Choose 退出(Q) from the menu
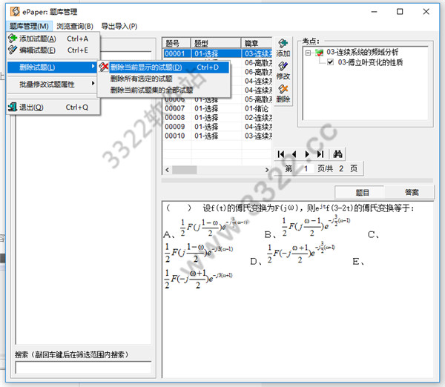Viewport: 445px width, 387px height. point(53,107)
